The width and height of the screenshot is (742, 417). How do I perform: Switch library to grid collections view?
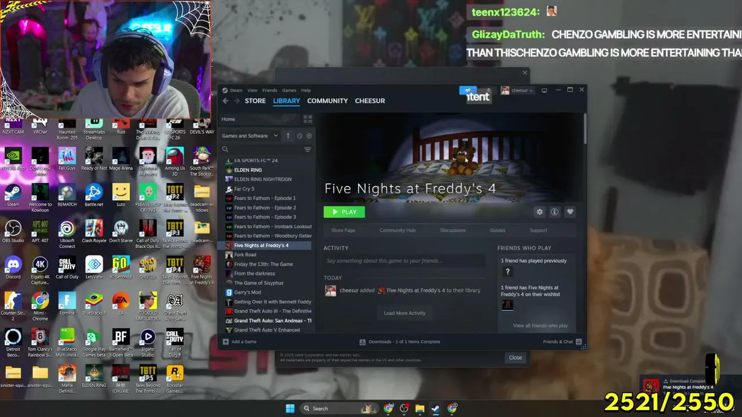coord(308,119)
